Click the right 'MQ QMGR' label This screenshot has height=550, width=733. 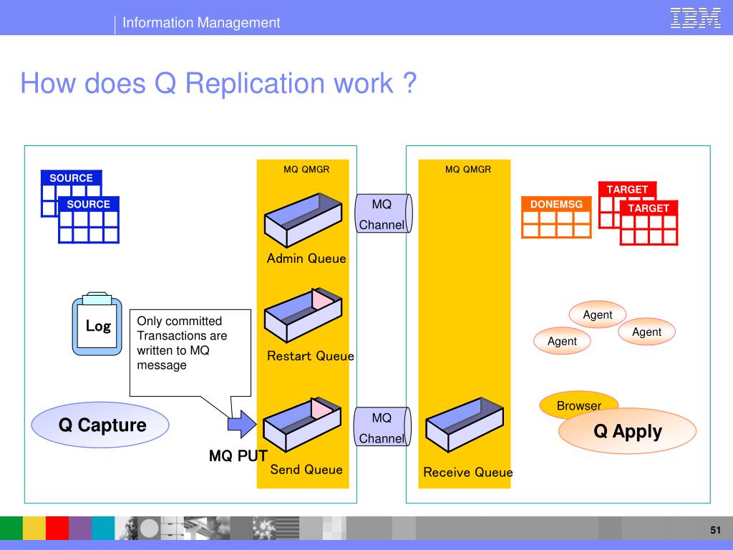click(468, 169)
